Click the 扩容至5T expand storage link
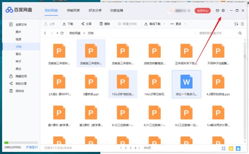 pyautogui.click(x=32, y=147)
